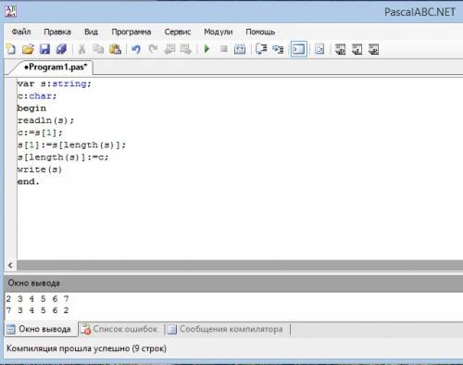The width and height of the screenshot is (463, 365).
Task: Click the Save All icon
Action: click(61, 49)
